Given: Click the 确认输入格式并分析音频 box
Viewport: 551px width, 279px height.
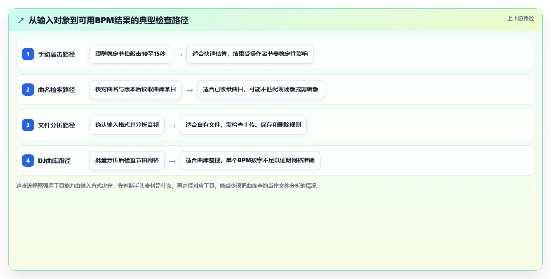Looking at the screenshot, I should click(x=127, y=125).
